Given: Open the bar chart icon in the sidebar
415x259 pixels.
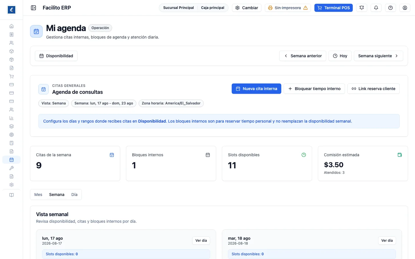Looking at the screenshot, I should point(12,118).
